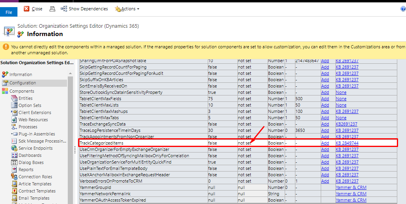
Task: Click TabletClientMaxTabs setting name
Action: pos(99,118)
